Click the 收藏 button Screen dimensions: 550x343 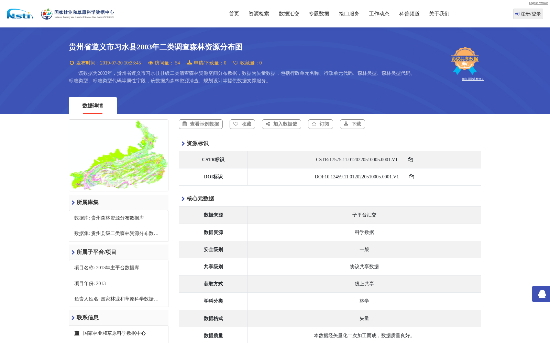point(242,124)
